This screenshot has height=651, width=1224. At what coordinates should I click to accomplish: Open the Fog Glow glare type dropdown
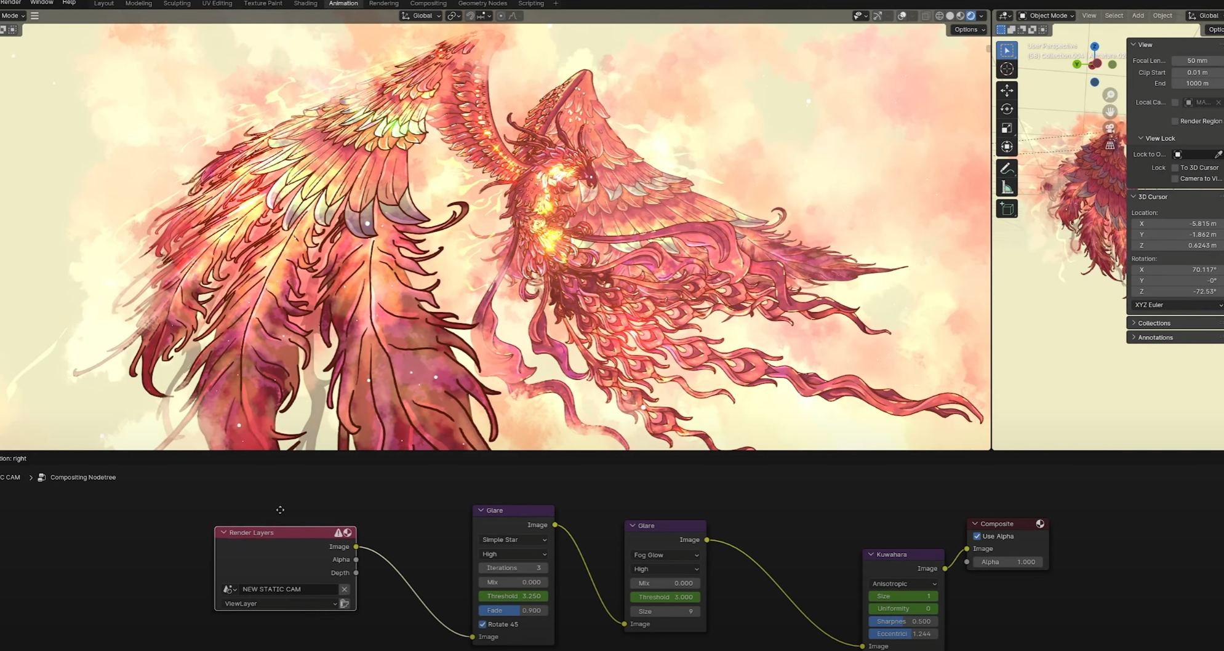[666, 555]
